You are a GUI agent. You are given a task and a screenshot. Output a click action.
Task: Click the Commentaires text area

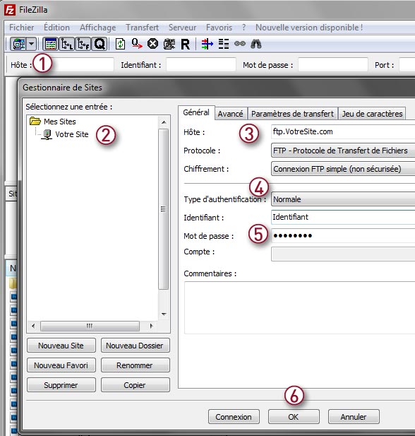click(x=299, y=307)
